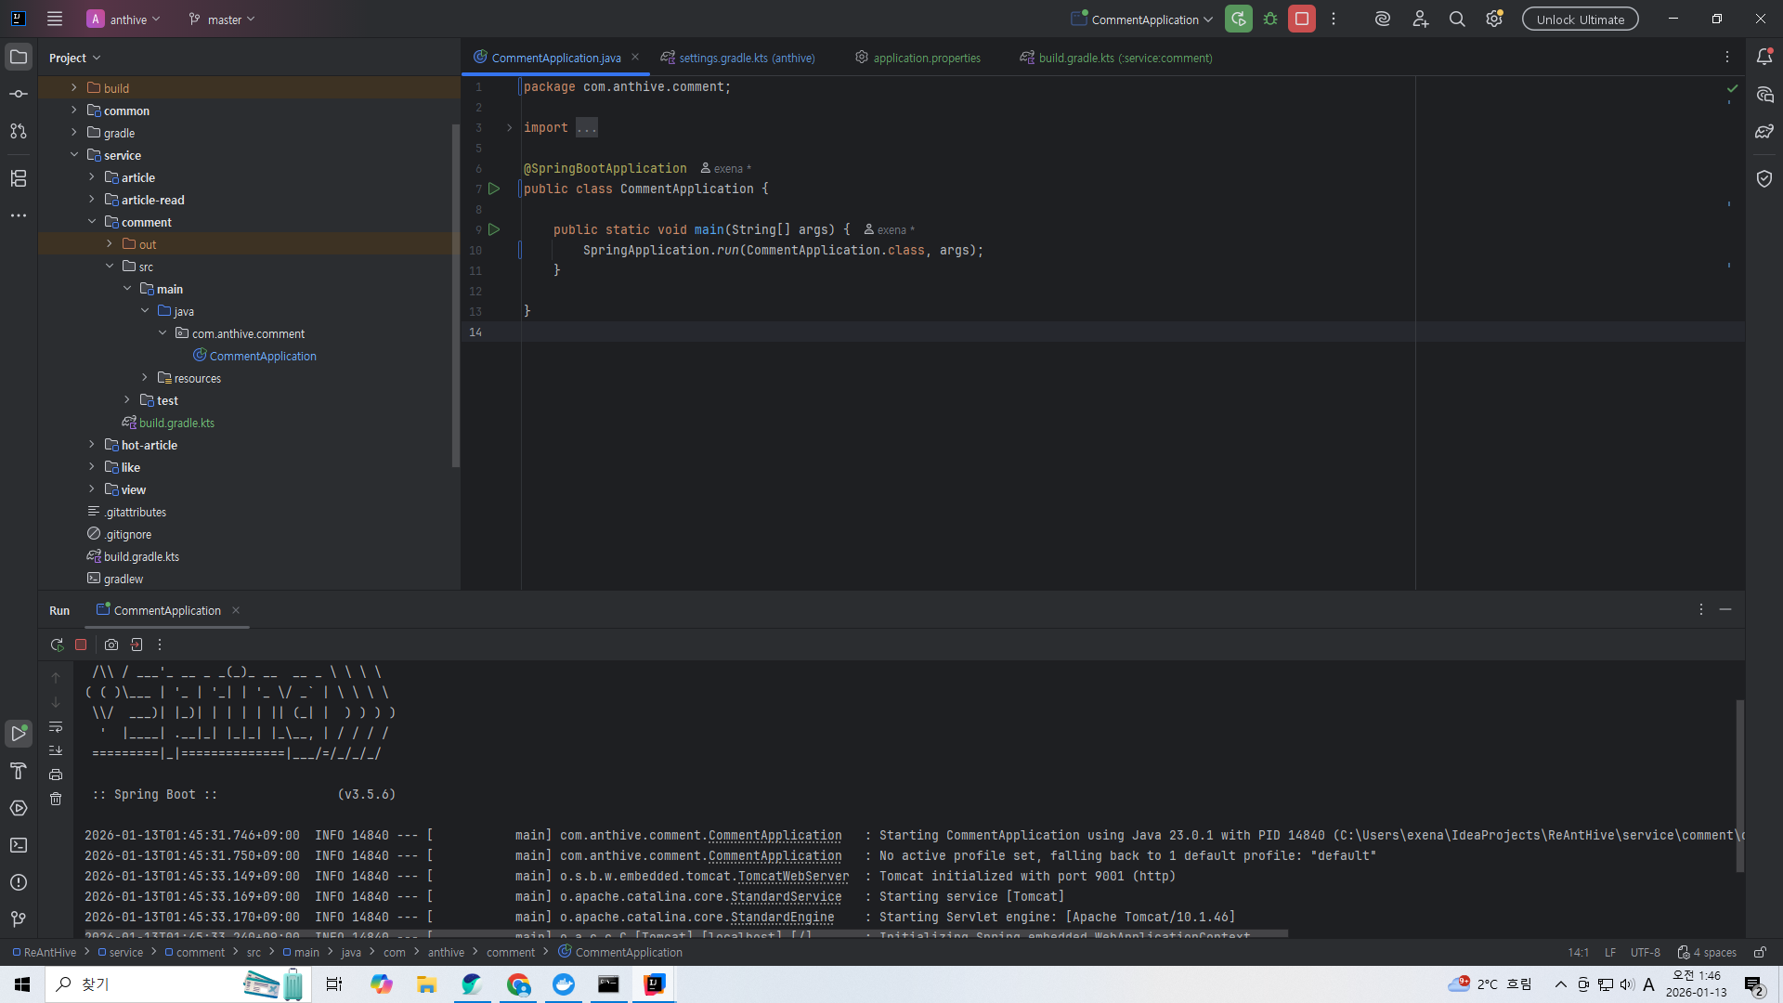
Task: Open the Commit tool window
Action: [x=18, y=94]
